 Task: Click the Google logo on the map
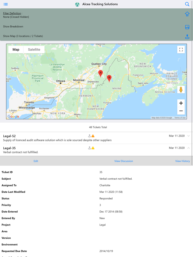click(x=13, y=116)
